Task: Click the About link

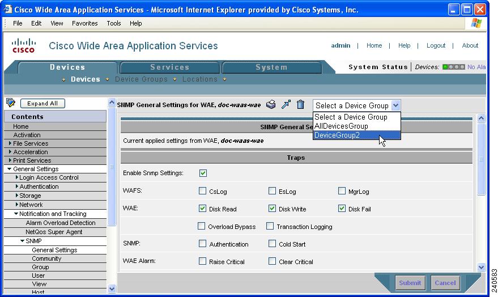Action: pyautogui.click(x=470, y=45)
